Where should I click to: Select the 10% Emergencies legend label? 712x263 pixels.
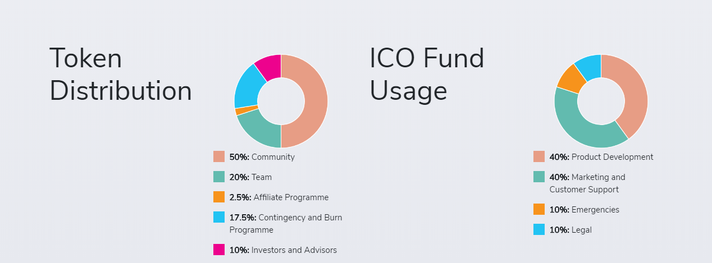(584, 210)
